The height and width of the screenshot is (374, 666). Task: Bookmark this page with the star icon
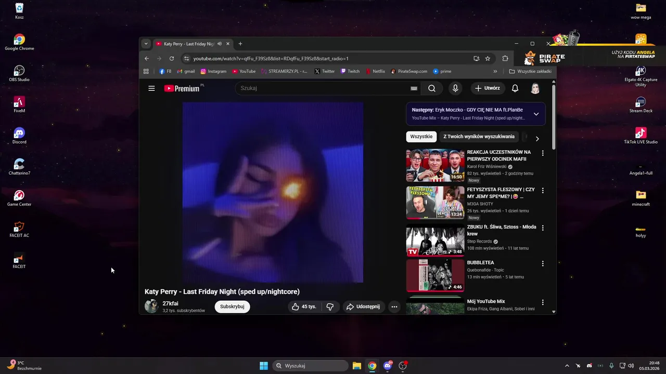[x=488, y=59]
